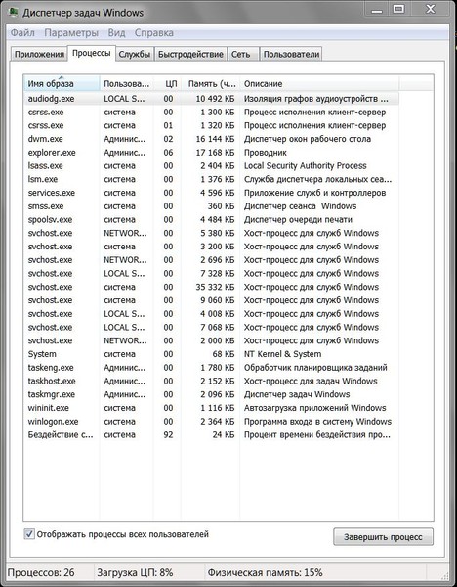Viewport: 457px width, 587px height.
Task: Click the Загрузка ЦП: 8% status entry
Action: click(x=135, y=572)
